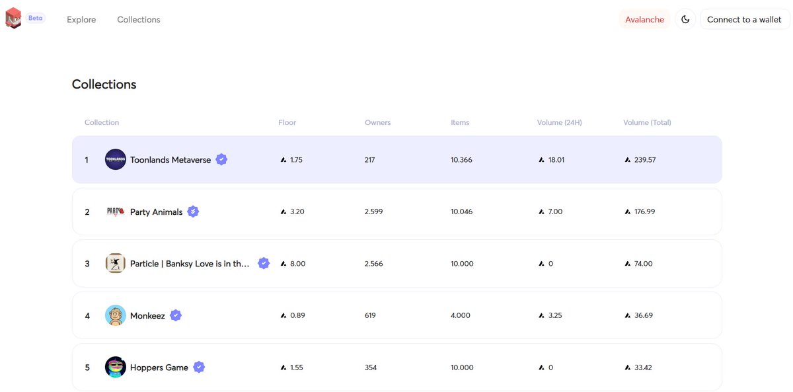Screen dimensions: 793x392
Task: Click the AVAX icon beside floor 1.55
Action: pos(283,368)
